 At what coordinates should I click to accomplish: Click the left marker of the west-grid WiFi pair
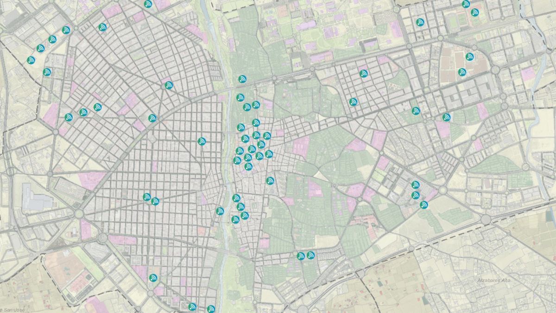[147, 197]
